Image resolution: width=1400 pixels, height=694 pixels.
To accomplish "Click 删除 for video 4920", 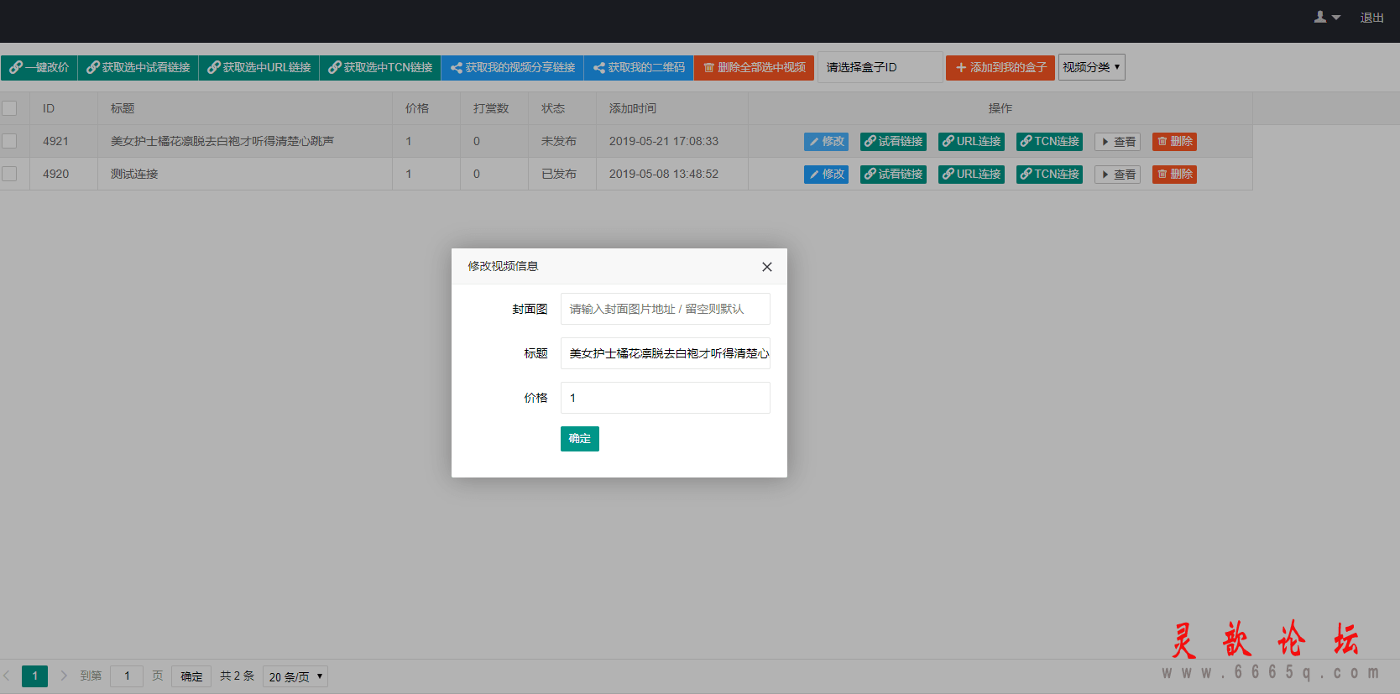I will [1174, 175].
